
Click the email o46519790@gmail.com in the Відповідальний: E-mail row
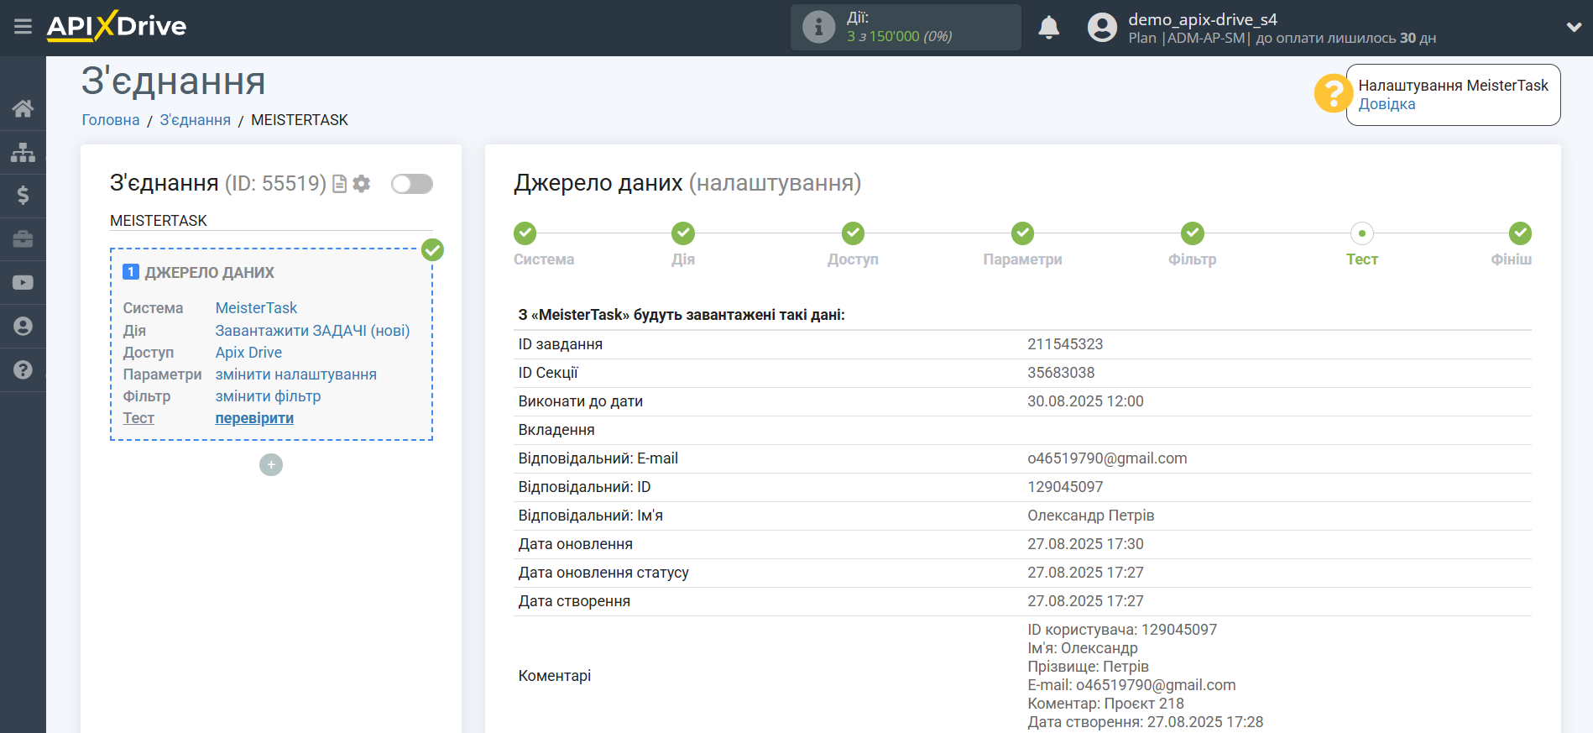[x=1107, y=458]
